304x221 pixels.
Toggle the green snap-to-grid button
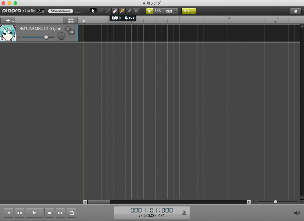149,11
